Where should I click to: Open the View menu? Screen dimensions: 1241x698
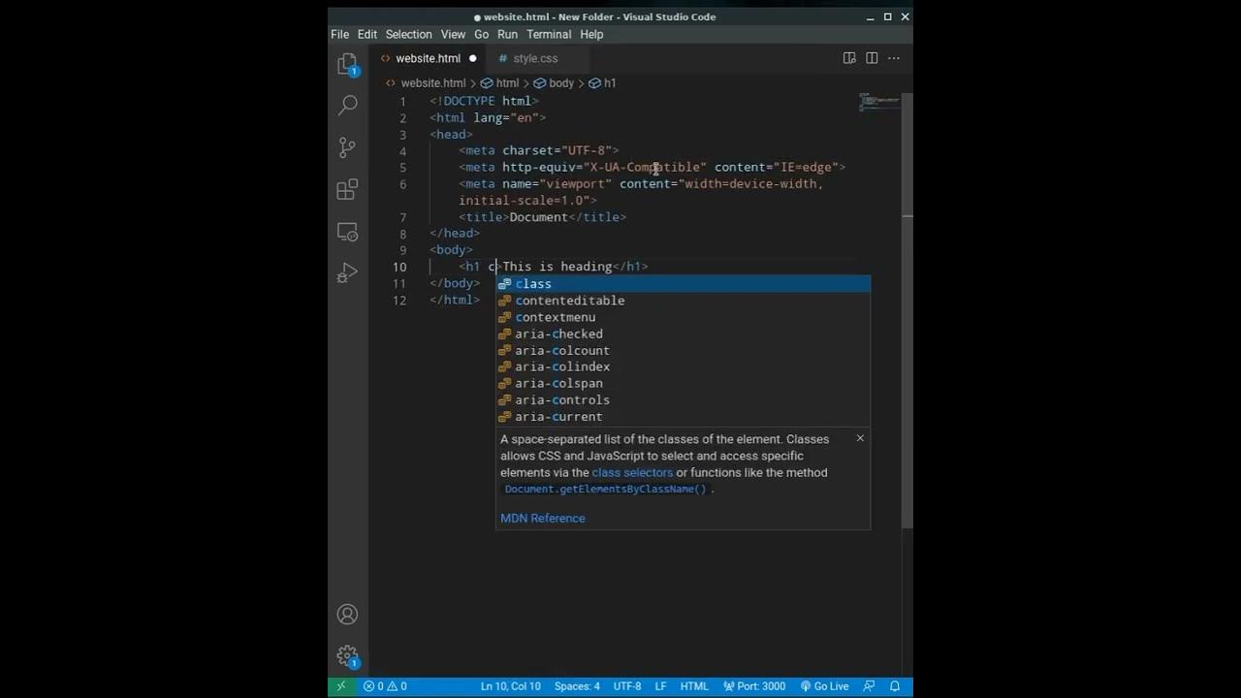pos(453,34)
